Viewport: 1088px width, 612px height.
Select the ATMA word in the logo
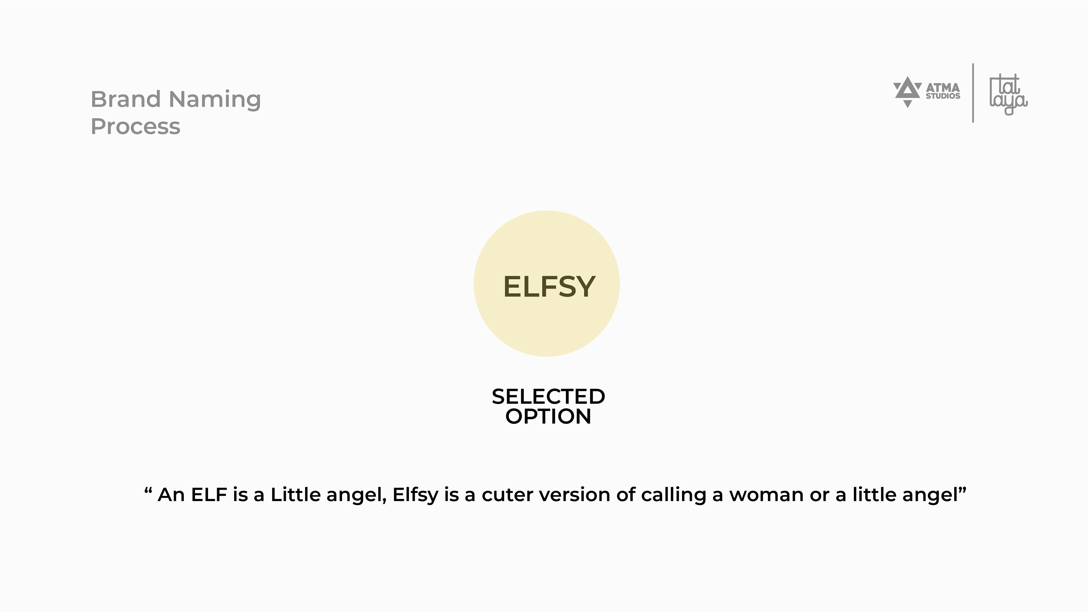(x=943, y=88)
